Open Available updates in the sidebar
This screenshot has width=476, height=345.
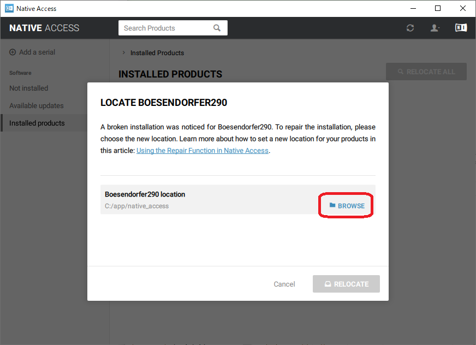pyautogui.click(x=37, y=106)
